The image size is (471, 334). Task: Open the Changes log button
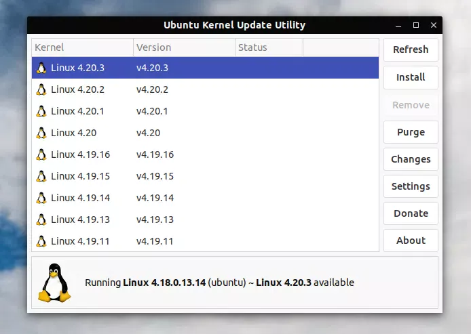point(411,159)
